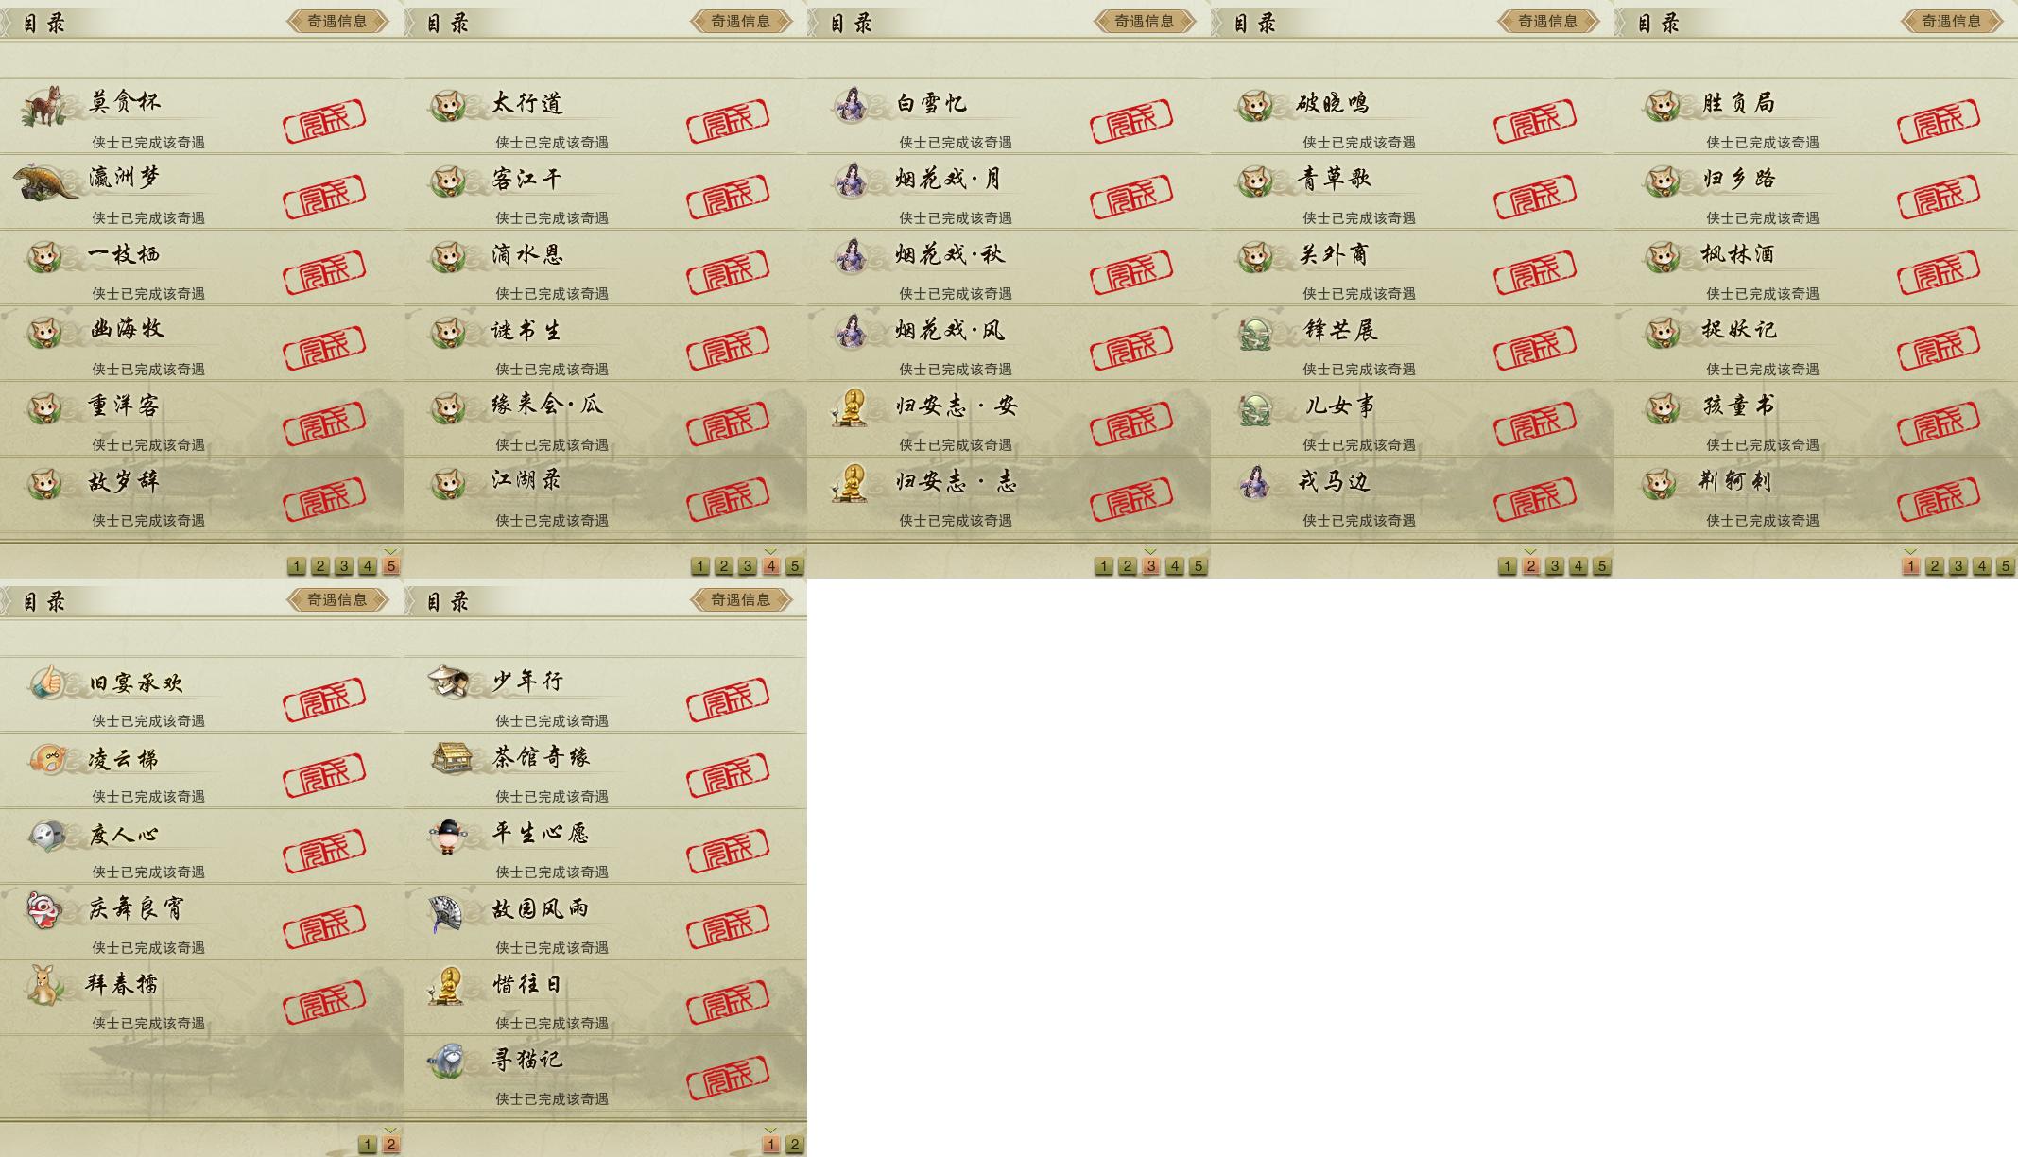Switch to page 3 in the 太行道 panel
The width and height of the screenshot is (2018, 1157).
point(748,566)
